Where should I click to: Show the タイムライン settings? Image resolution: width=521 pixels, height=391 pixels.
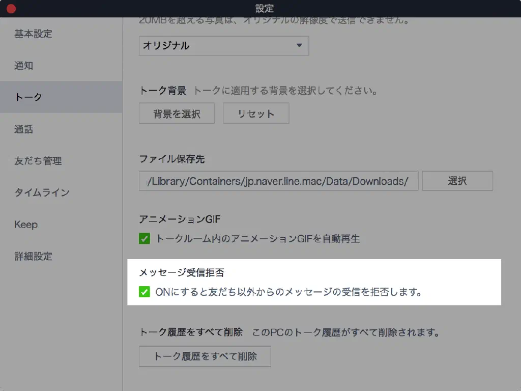point(42,193)
